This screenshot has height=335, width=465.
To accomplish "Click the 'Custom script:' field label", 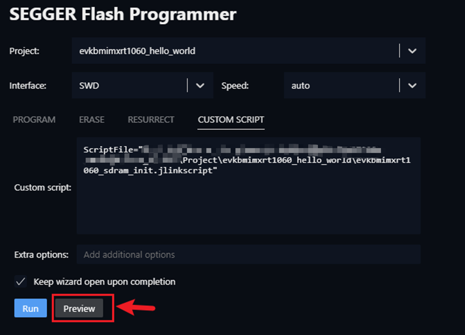I will 42,187.
